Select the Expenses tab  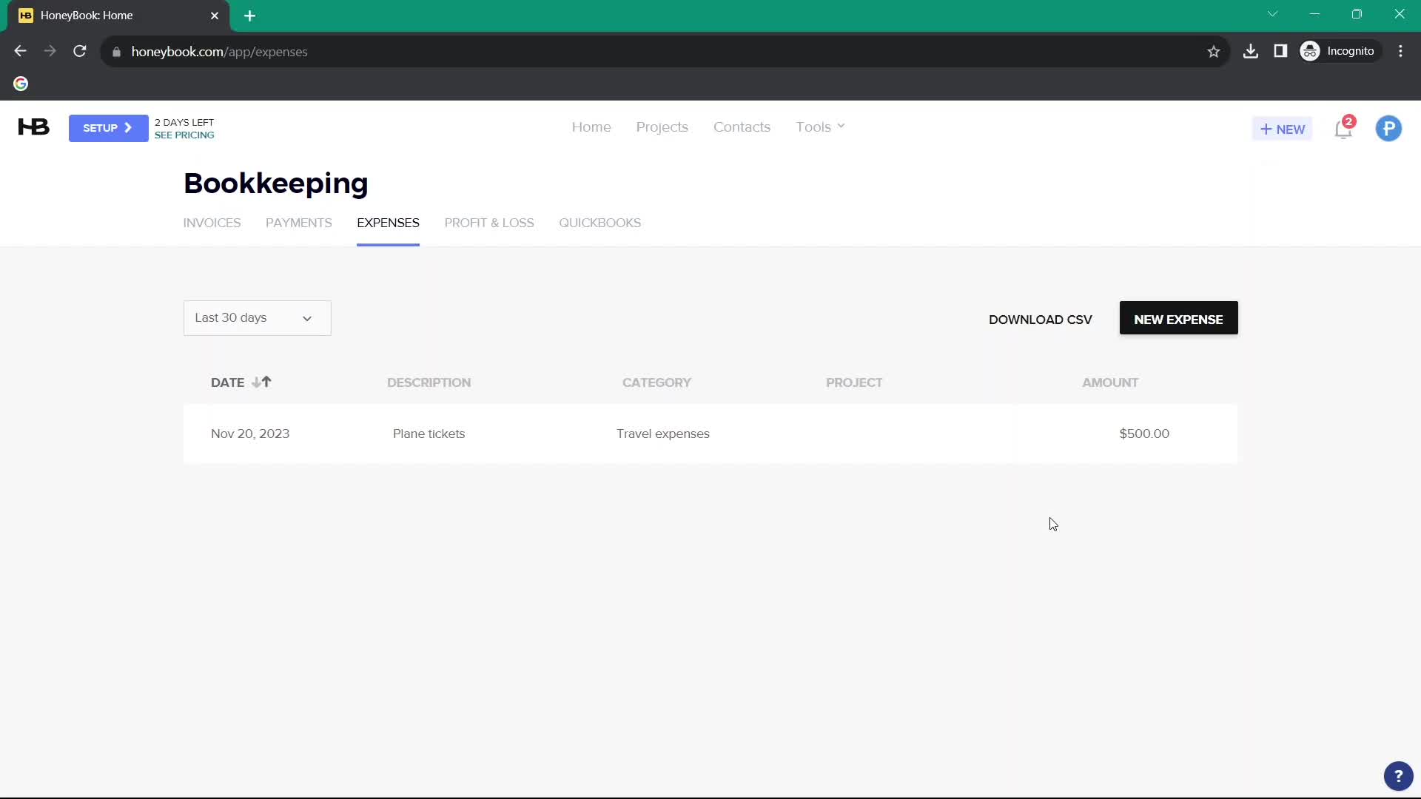click(388, 223)
